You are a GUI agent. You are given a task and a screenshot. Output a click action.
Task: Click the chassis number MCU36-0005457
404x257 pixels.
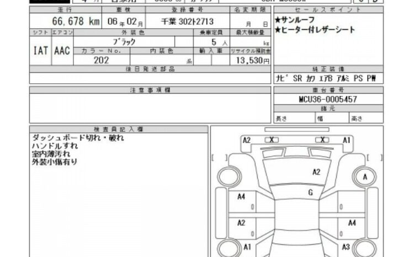tap(328, 99)
